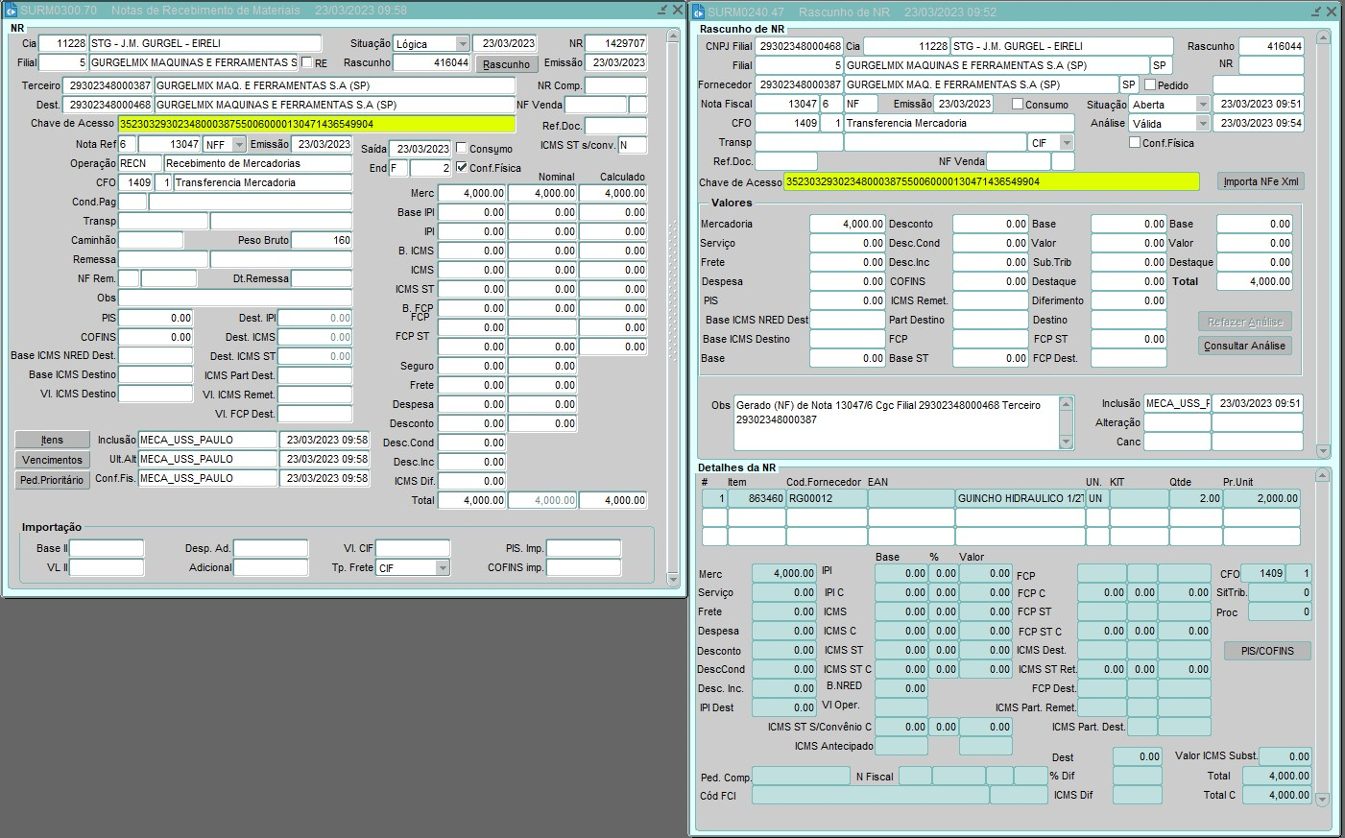
Task: Select the Peso Bruto input field
Action: point(322,240)
